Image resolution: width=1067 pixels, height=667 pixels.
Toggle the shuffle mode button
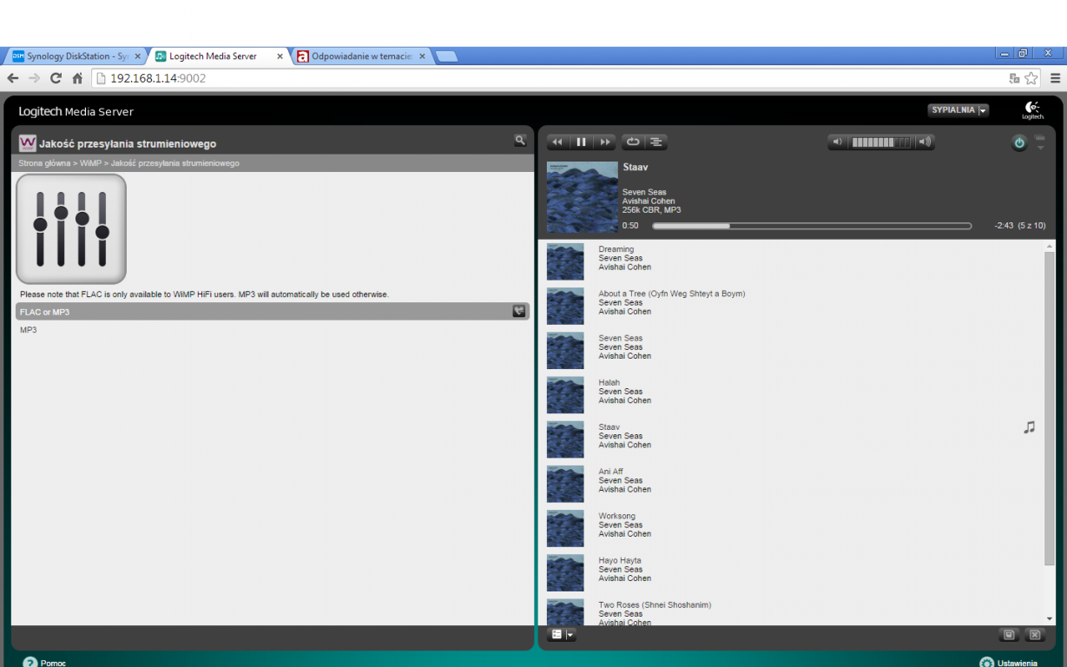(656, 142)
